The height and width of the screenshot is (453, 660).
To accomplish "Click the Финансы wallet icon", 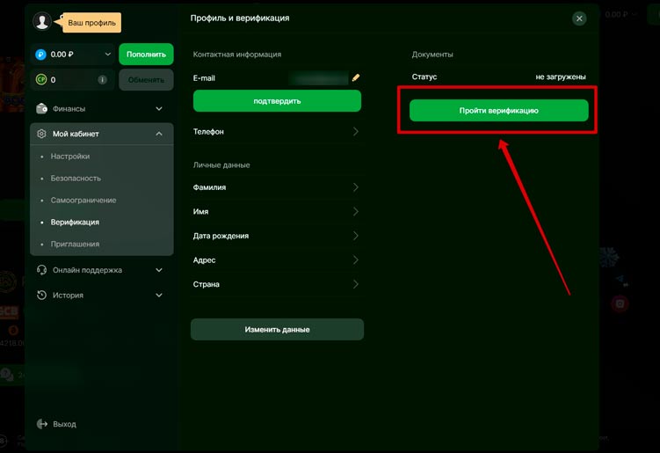I will tap(41, 109).
